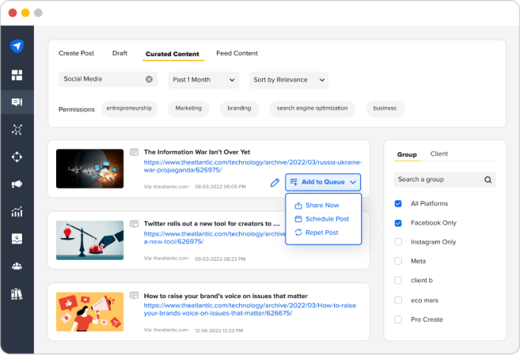
Task: Open the Past 1 Month dropdown
Action: pyautogui.click(x=203, y=80)
